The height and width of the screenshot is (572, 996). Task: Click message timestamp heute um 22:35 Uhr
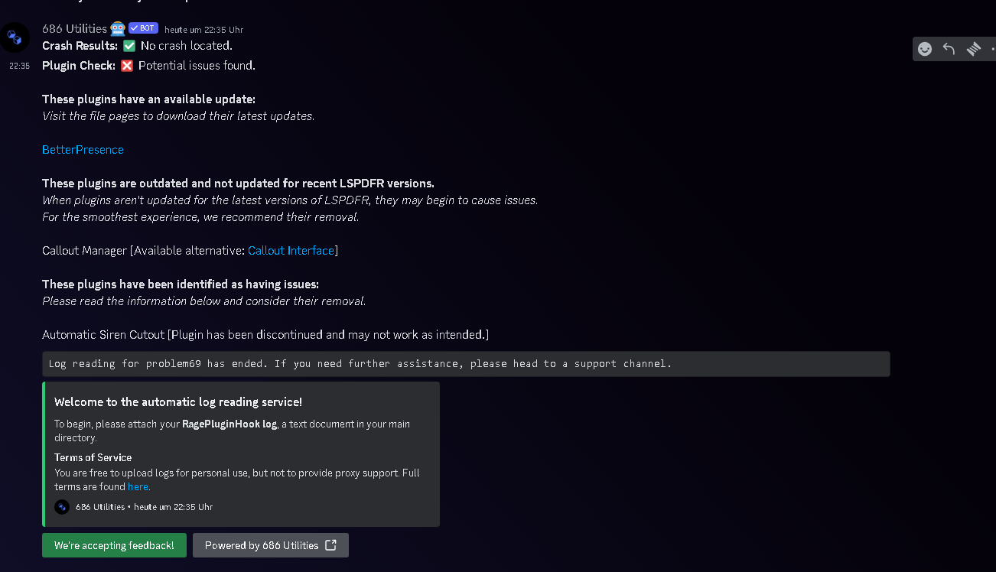[x=203, y=30]
